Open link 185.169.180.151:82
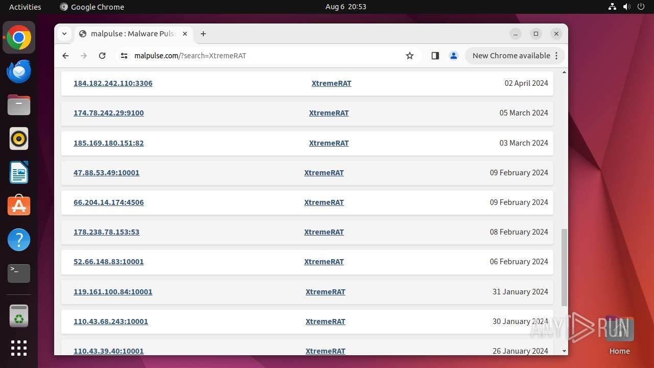 click(109, 143)
